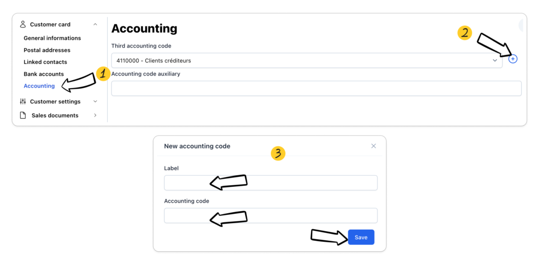Image resolution: width=544 pixels, height=265 pixels.
Task: Click the blue plus add-code icon
Action: point(513,59)
